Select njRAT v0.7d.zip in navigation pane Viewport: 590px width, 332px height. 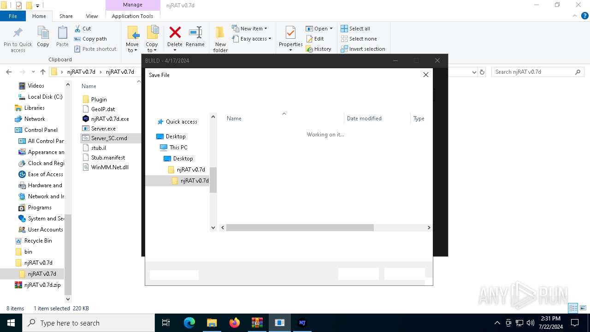point(42,285)
